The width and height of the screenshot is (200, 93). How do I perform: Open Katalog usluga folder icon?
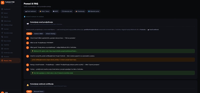click(x=2, y=25)
